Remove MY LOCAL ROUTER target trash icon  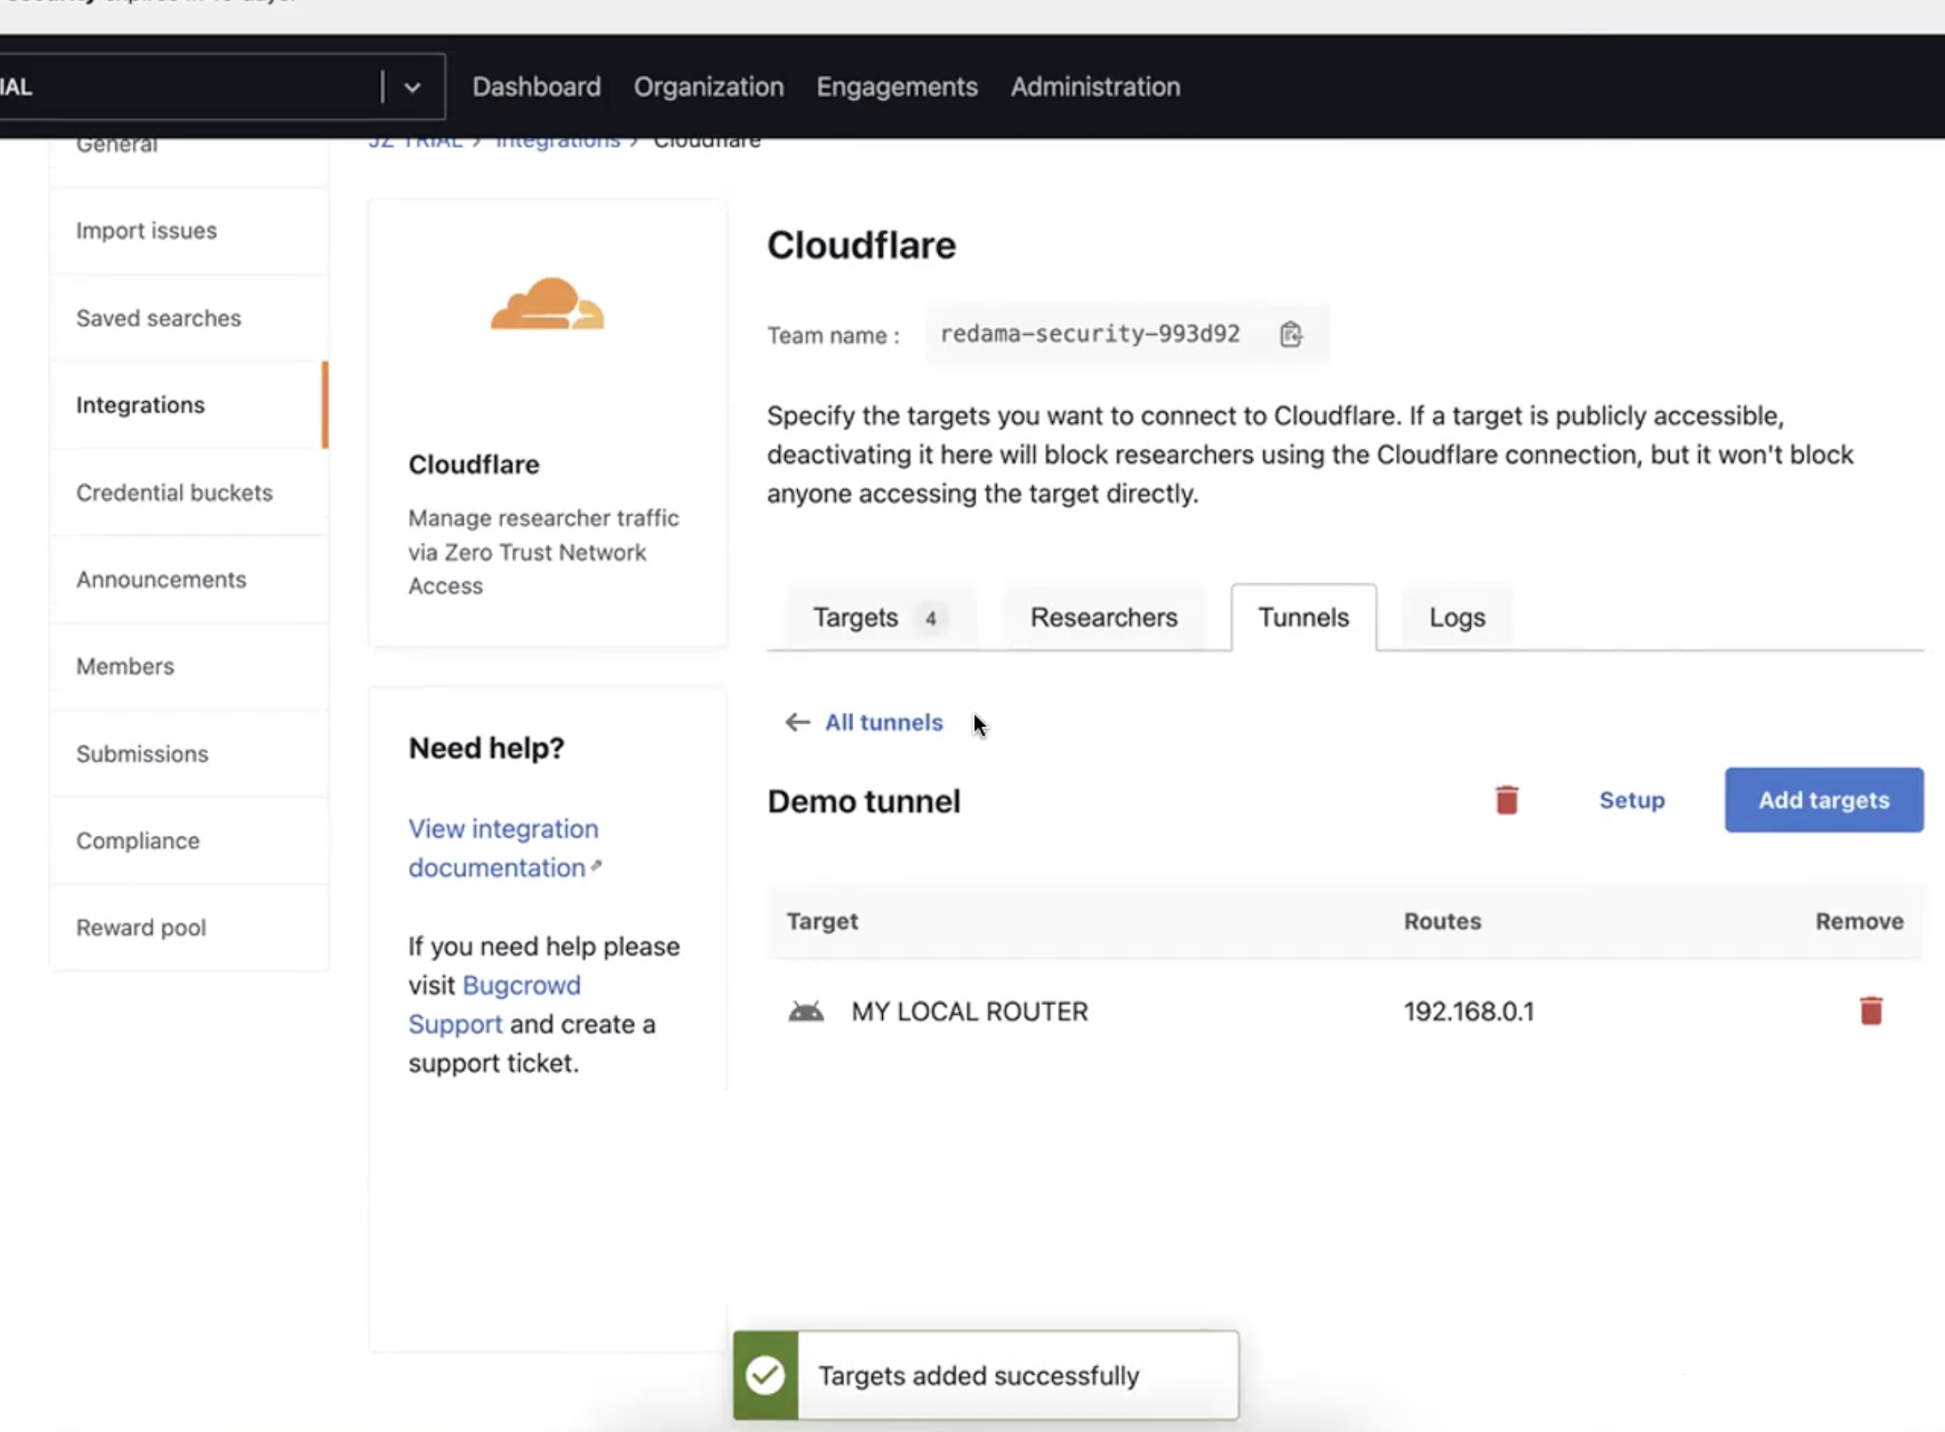[x=1870, y=1011]
